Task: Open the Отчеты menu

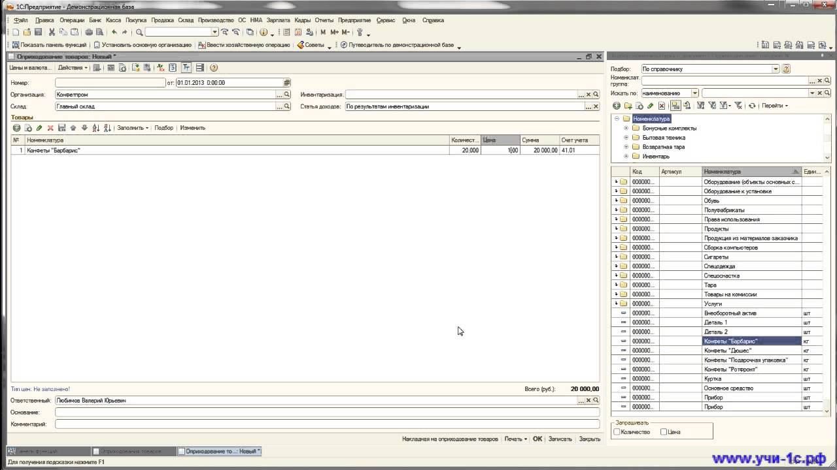Action: click(x=324, y=20)
